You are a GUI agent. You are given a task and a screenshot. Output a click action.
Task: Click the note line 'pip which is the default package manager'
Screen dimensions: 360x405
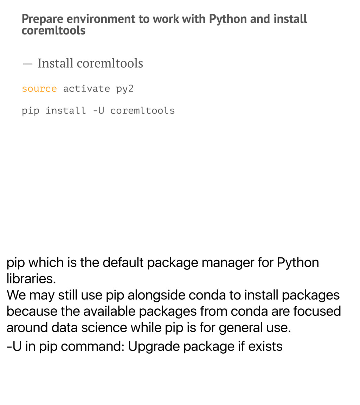163,263
